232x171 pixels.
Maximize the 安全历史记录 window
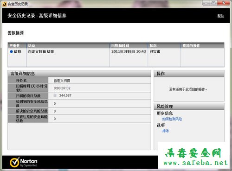click(x=213, y=3)
